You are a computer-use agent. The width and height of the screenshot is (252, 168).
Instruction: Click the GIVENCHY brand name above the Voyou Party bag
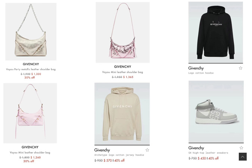tap(31, 64)
